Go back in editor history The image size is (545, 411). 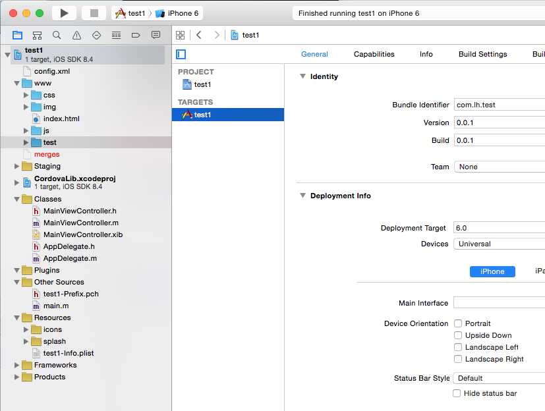199,35
